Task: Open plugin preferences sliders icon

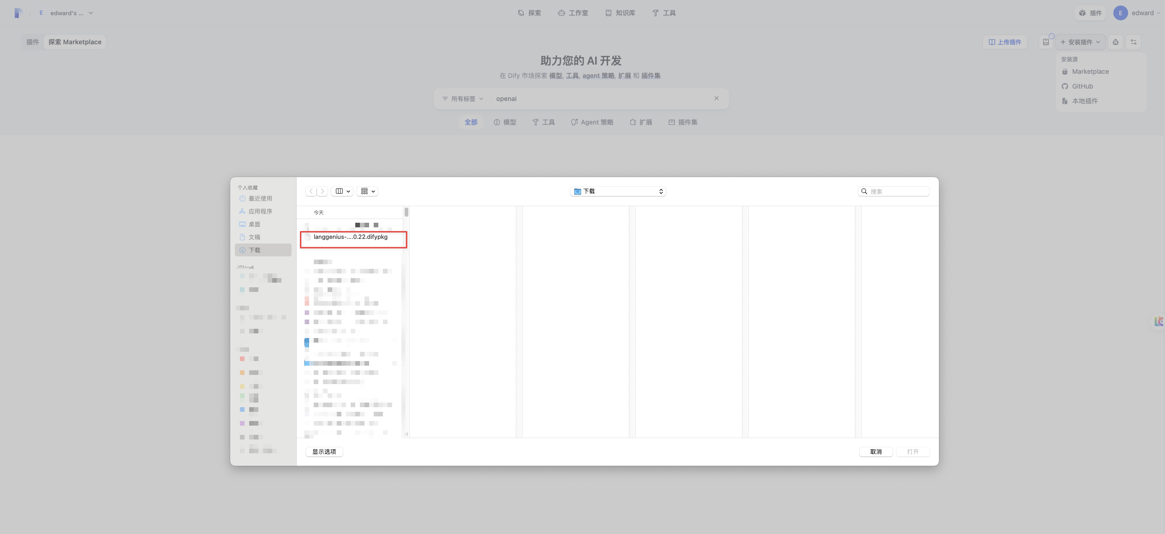Action: click(x=1134, y=42)
